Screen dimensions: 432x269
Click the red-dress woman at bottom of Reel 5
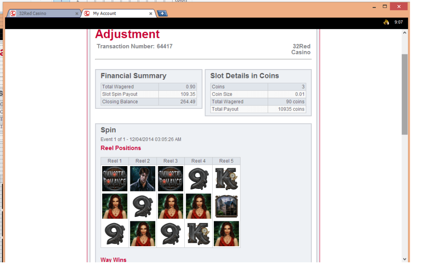point(227,234)
